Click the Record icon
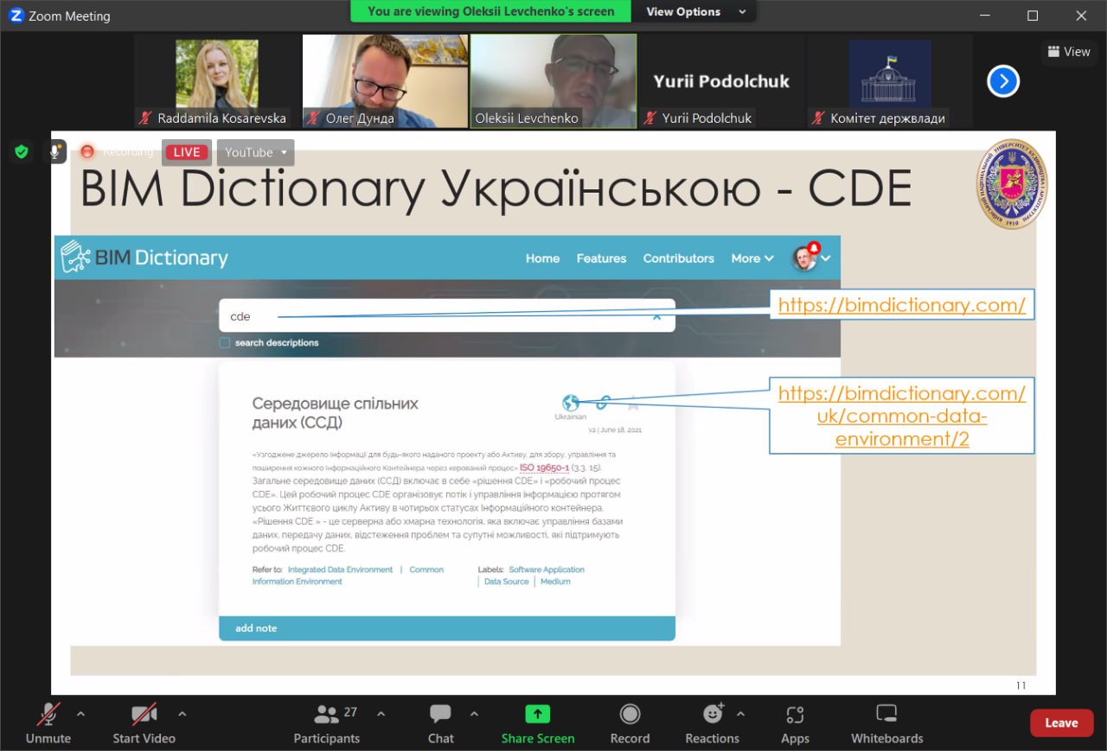This screenshot has height=751, width=1107. click(630, 714)
